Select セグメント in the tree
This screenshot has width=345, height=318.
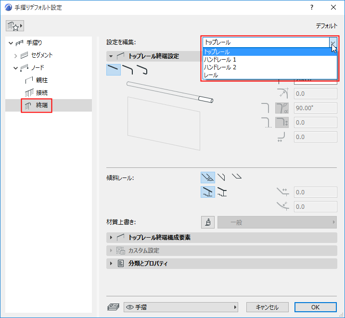click(42, 55)
